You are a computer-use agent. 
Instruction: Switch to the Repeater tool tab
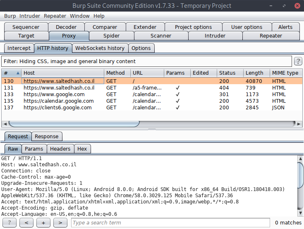tap(271, 36)
